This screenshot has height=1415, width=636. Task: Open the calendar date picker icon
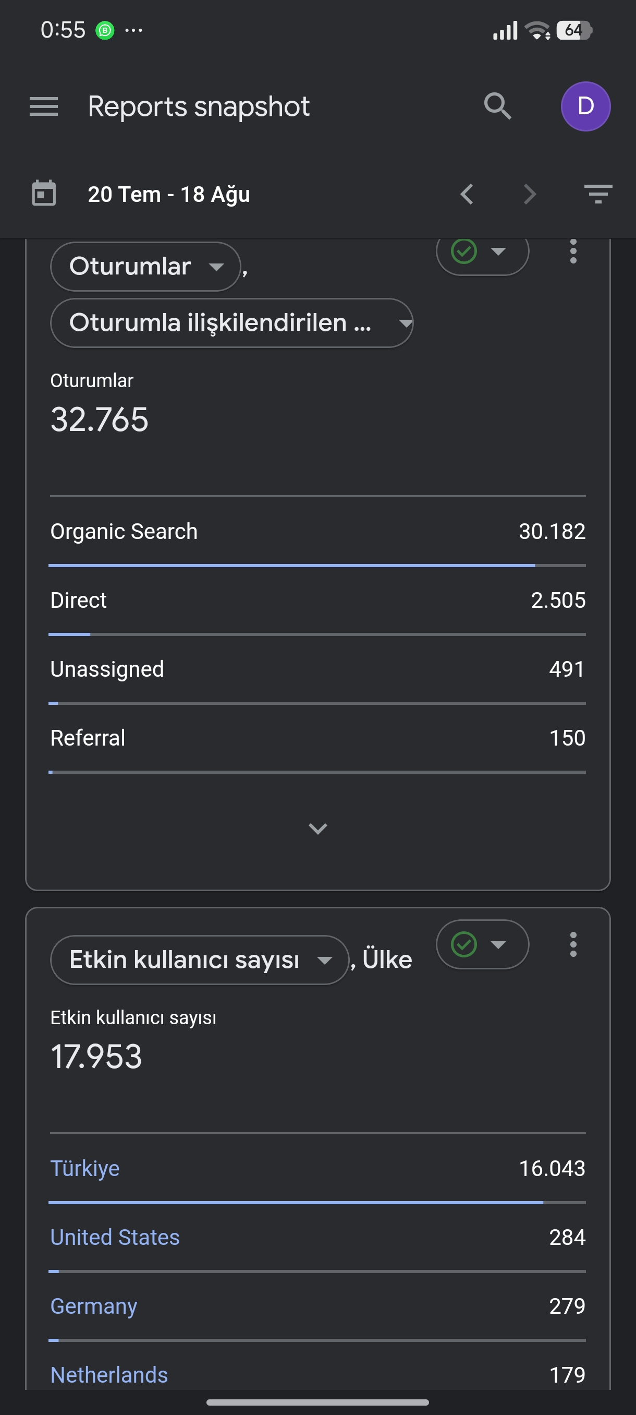[44, 194]
